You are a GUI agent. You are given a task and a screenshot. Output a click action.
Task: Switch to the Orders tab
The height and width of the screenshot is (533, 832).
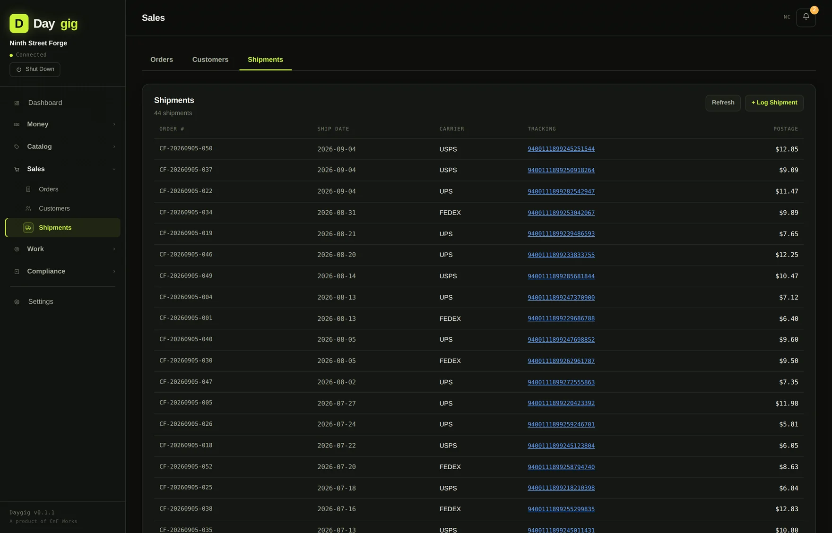pos(162,60)
